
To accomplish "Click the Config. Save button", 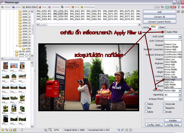I will [173, 125].
